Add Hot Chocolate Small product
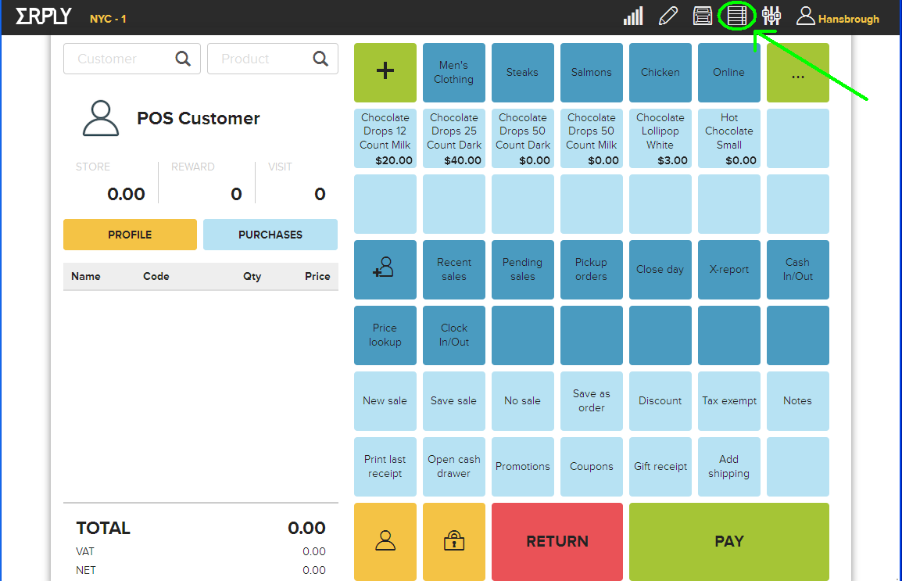 [728, 138]
